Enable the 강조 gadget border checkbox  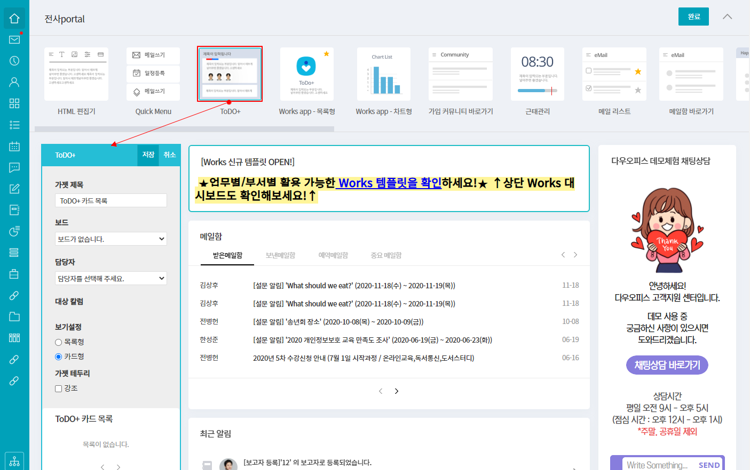point(59,388)
